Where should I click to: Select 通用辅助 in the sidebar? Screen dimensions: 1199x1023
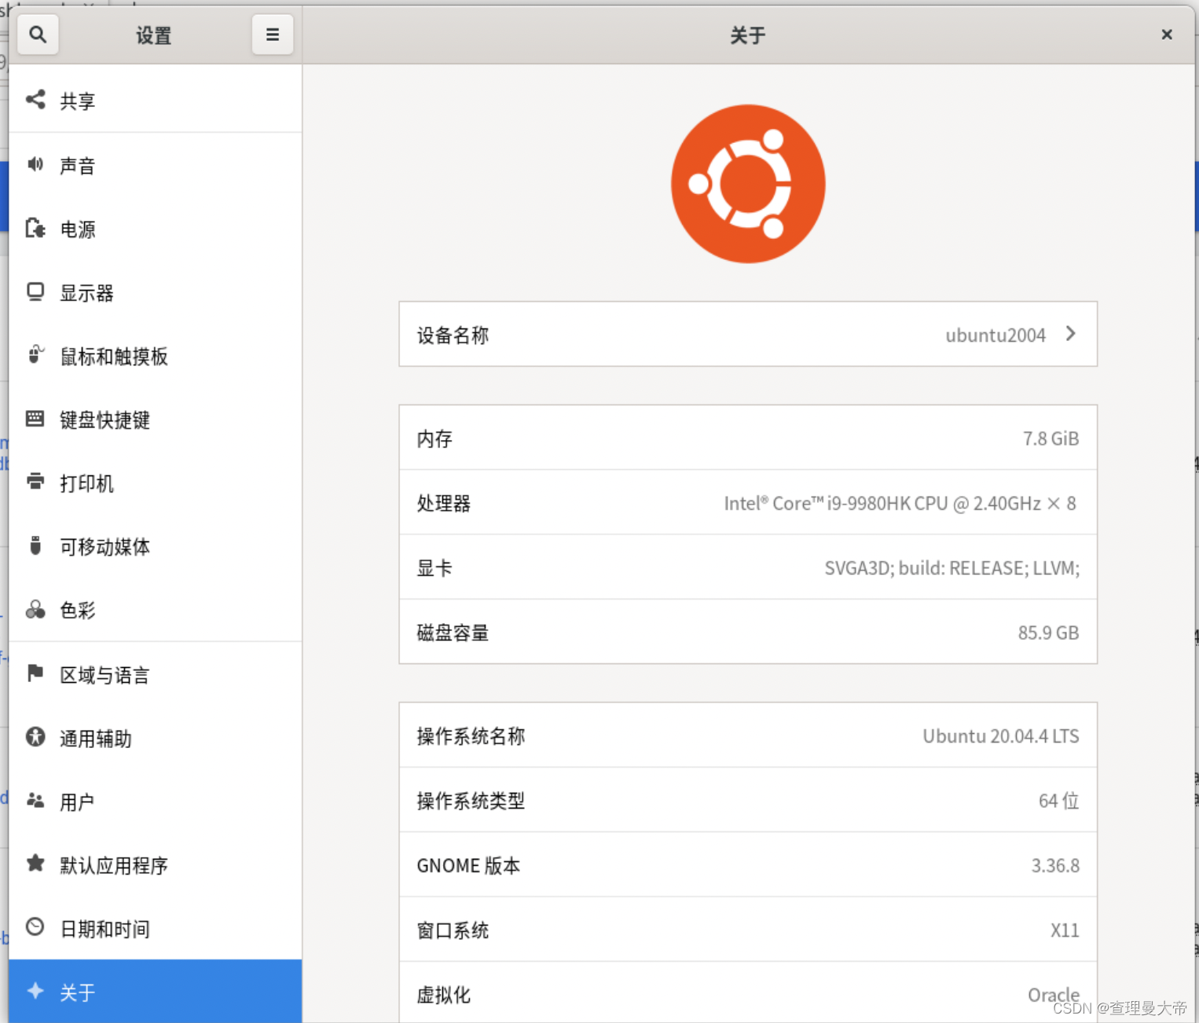point(155,738)
